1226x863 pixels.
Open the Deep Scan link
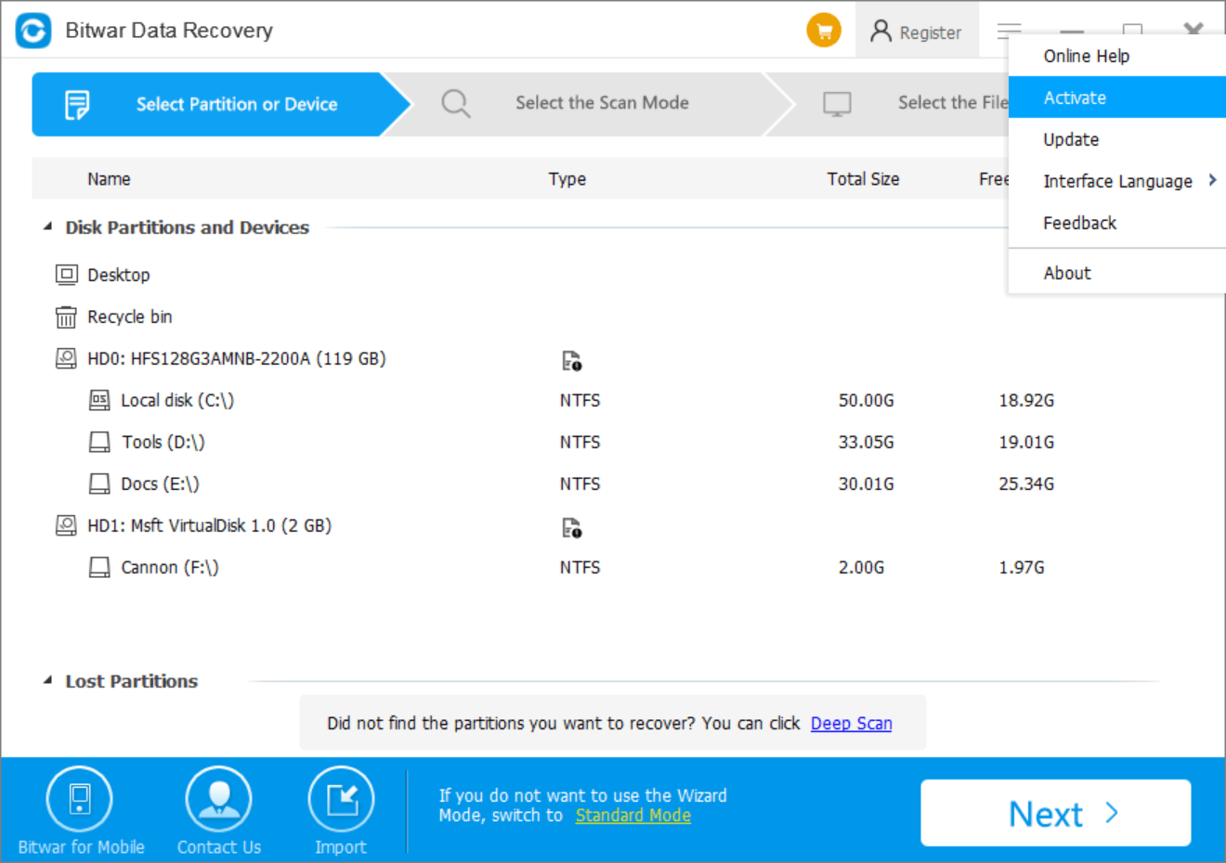point(851,723)
